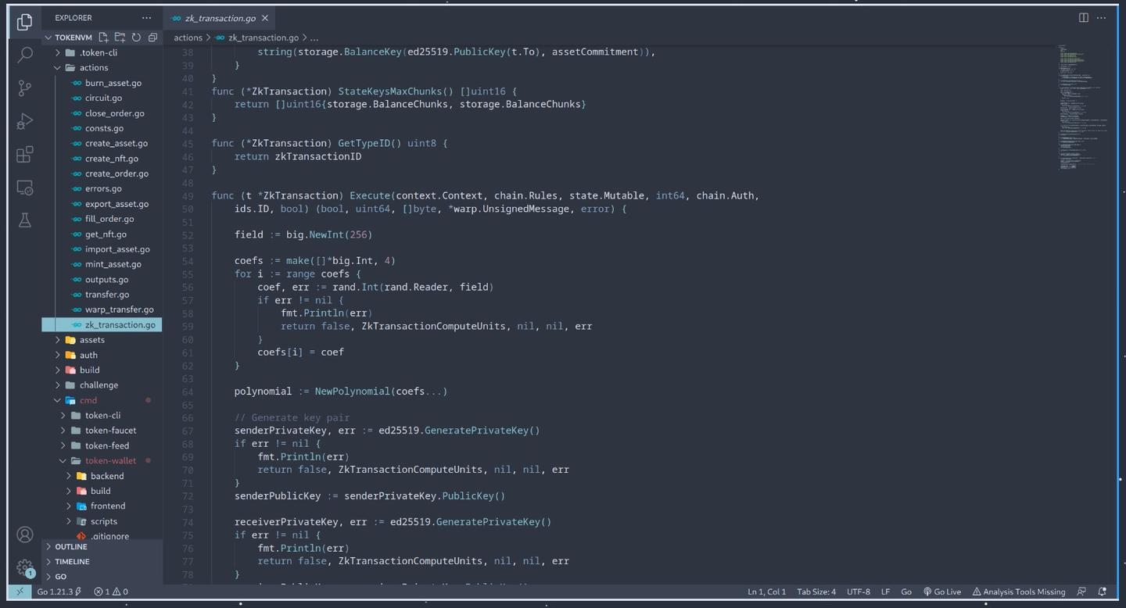Click New File icon in TOKENVM header
The image size is (1126, 608).
(x=103, y=38)
